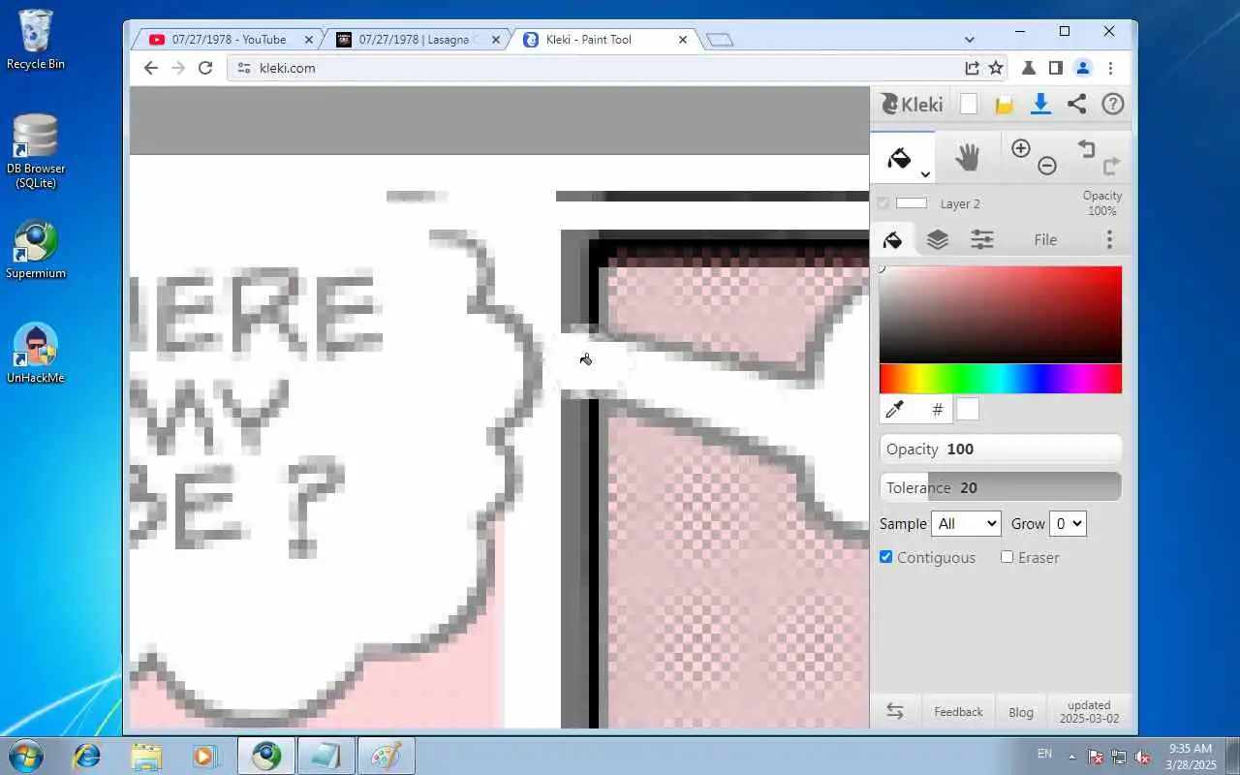Image resolution: width=1240 pixels, height=775 pixels.
Task: Open a new browser tab
Action: (720, 40)
